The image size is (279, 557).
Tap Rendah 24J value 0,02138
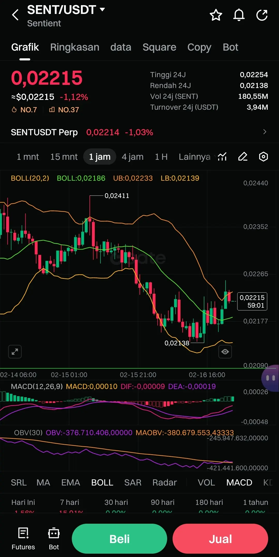[x=254, y=85]
